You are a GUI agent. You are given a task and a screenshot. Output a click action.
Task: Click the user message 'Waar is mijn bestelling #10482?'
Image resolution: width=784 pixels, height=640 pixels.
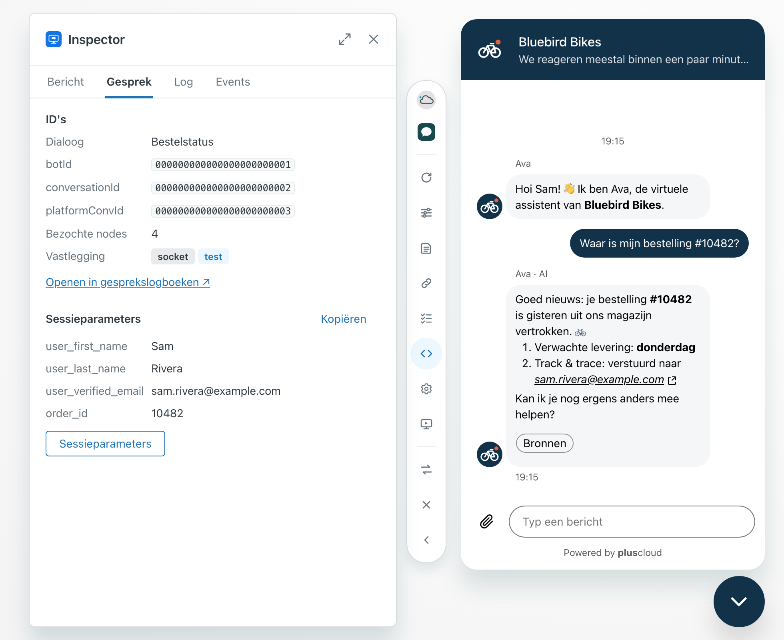click(659, 243)
